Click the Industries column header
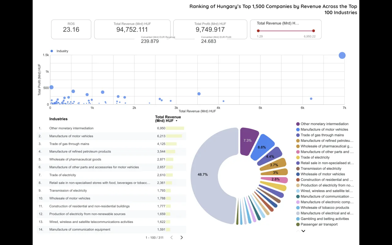 pyautogui.click(x=58, y=119)
